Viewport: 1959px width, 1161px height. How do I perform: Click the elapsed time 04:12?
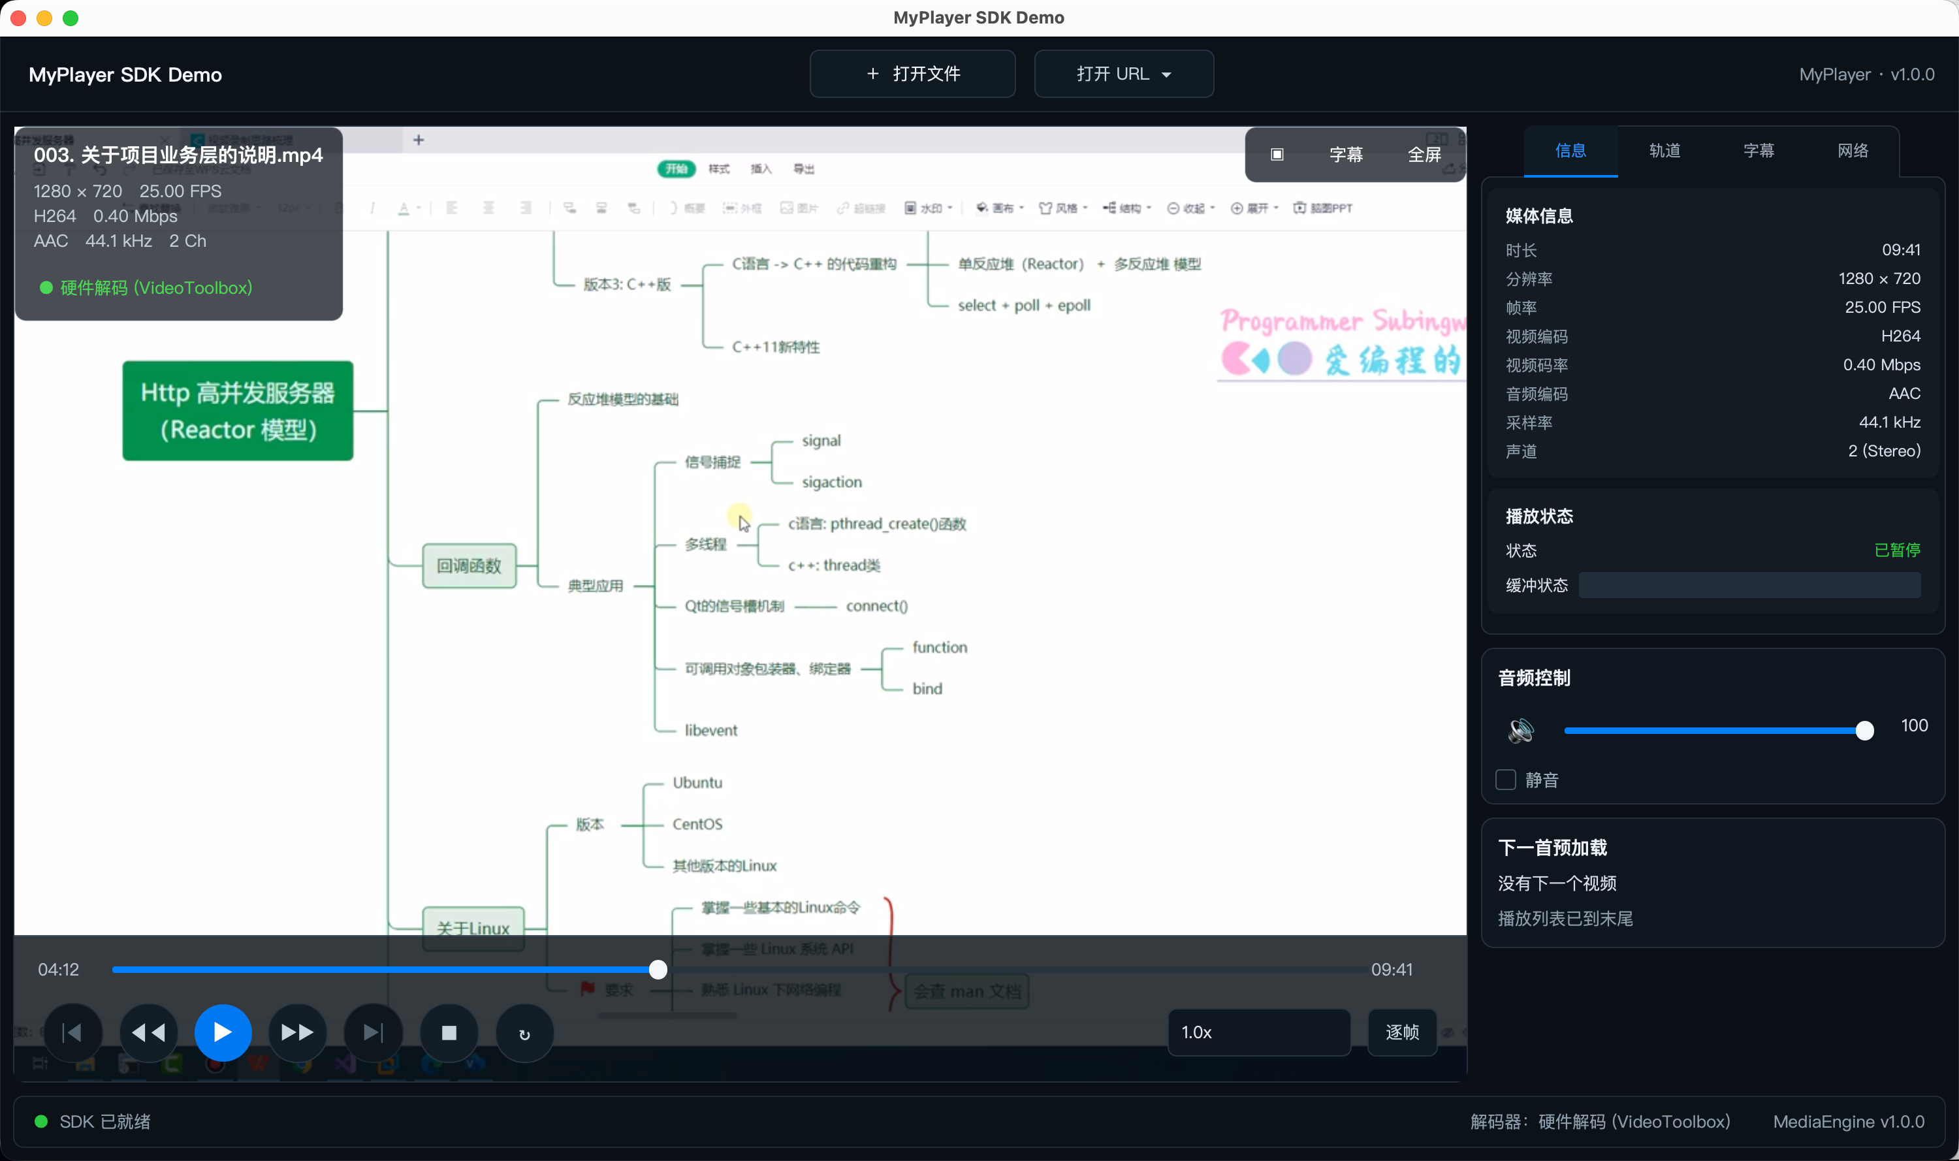pos(59,969)
